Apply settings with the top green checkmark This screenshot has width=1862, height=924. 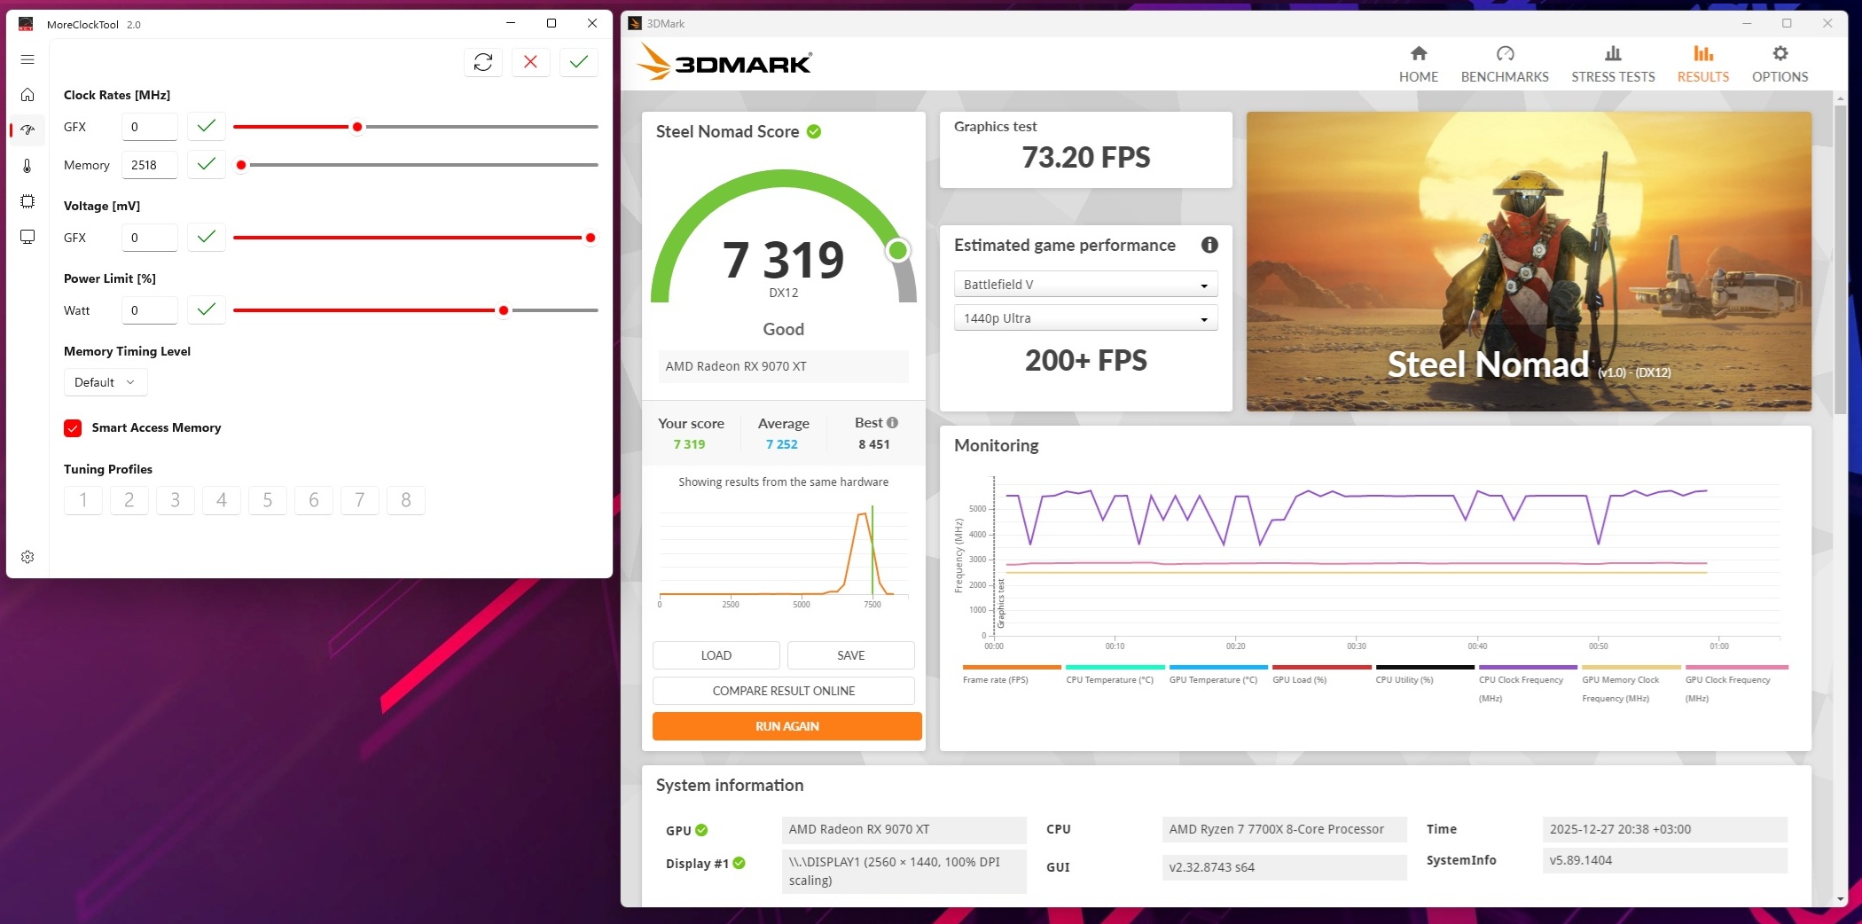pyautogui.click(x=579, y=62)
